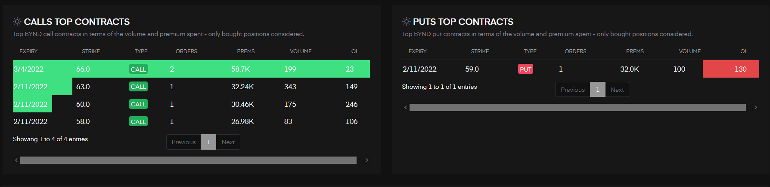The width and height of the screenshot is (770, 187).
Task: Click the calls table horizontal scrollbar
Action: [188, 160]
